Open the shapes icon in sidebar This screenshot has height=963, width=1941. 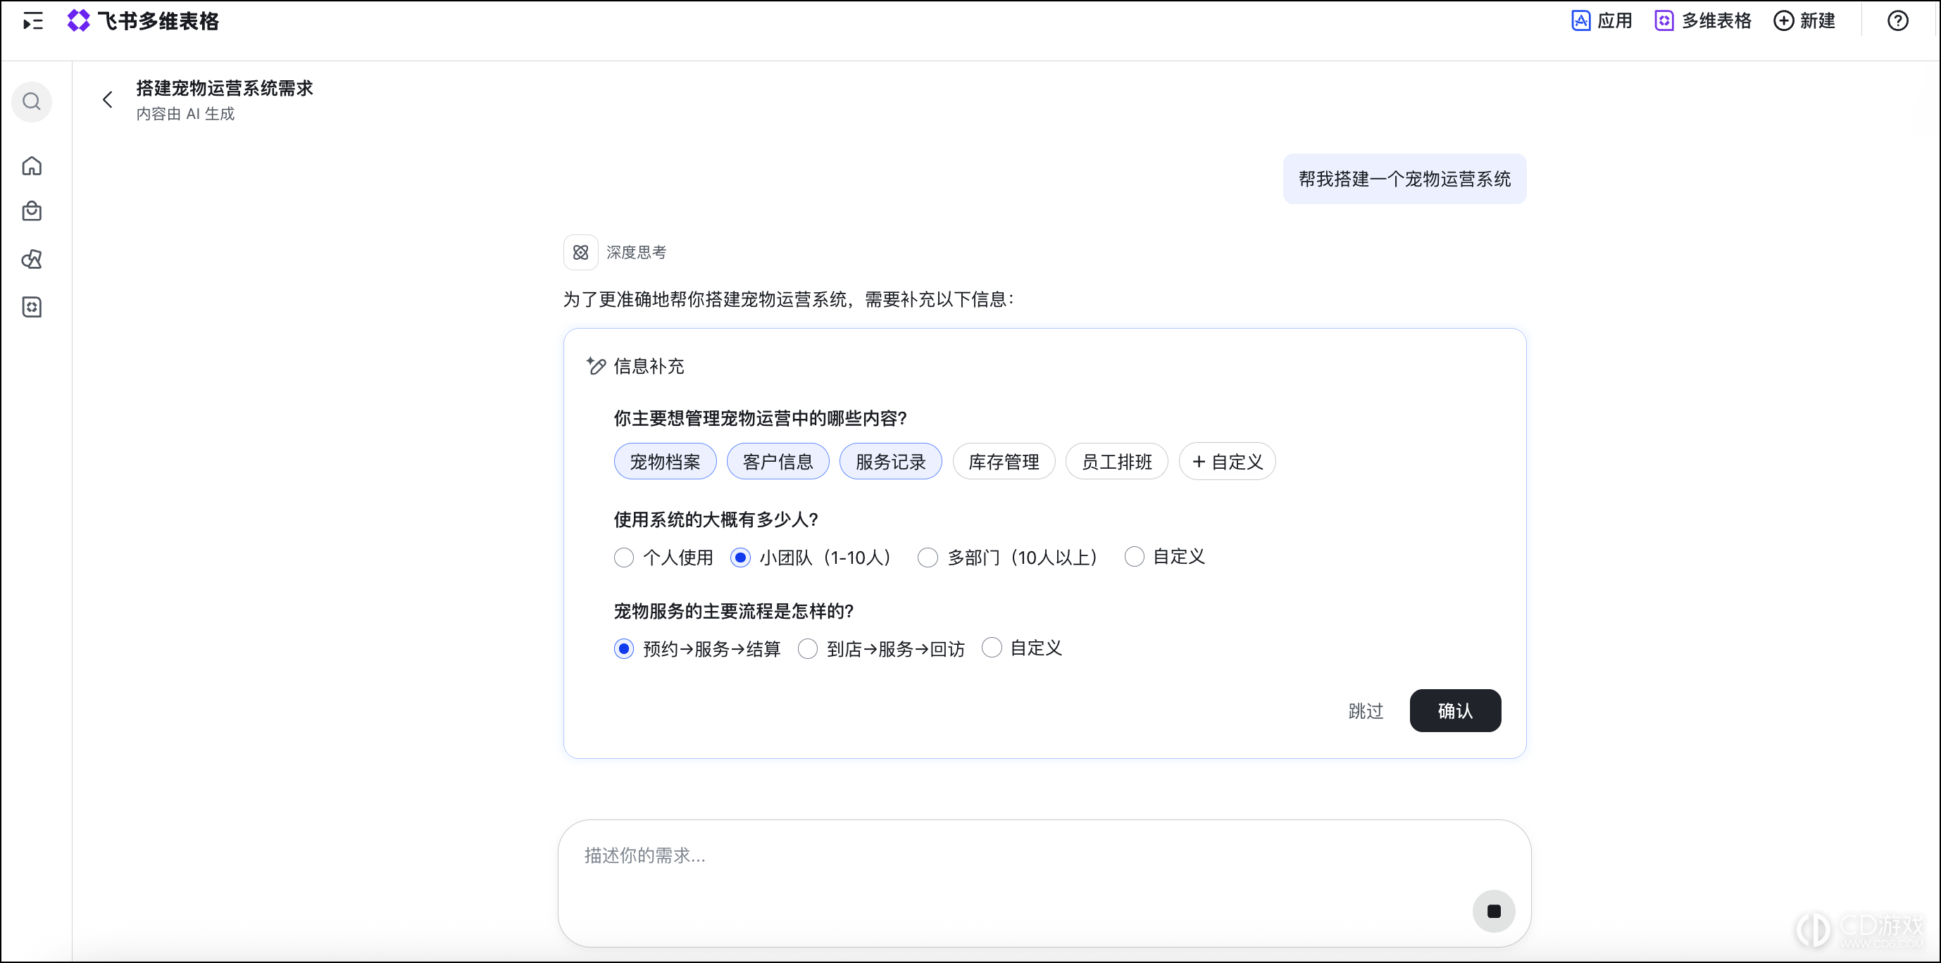pos(32,260)
